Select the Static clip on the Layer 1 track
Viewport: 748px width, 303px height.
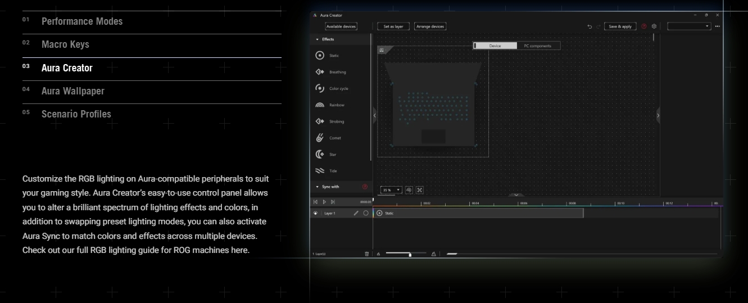(x=478, y=213)
